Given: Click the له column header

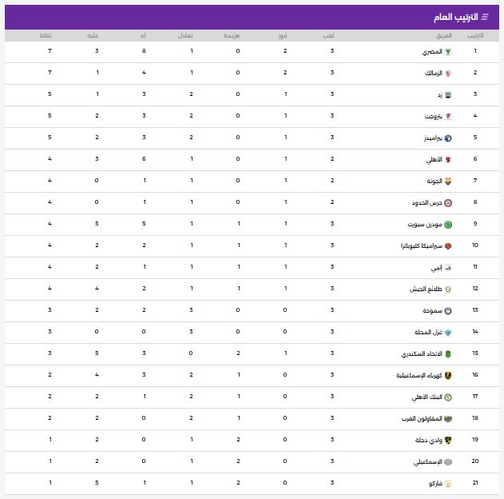Looking at the screenshot, I should click(x=143, y=35).
